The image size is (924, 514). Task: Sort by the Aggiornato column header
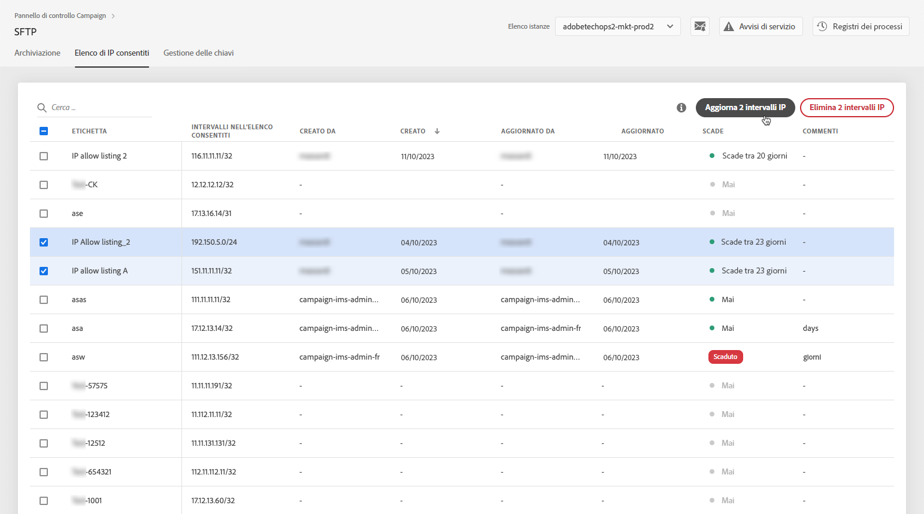pos(643,131)
